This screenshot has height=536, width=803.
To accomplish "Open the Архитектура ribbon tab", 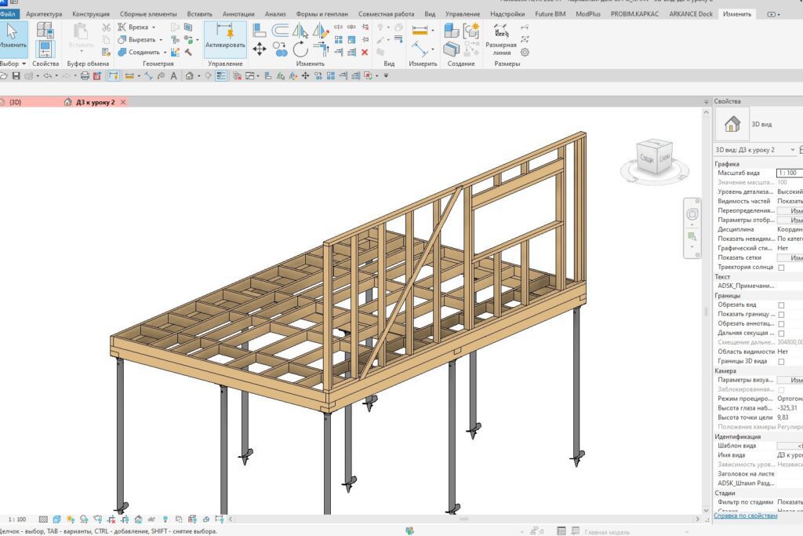I will (44, 14).
